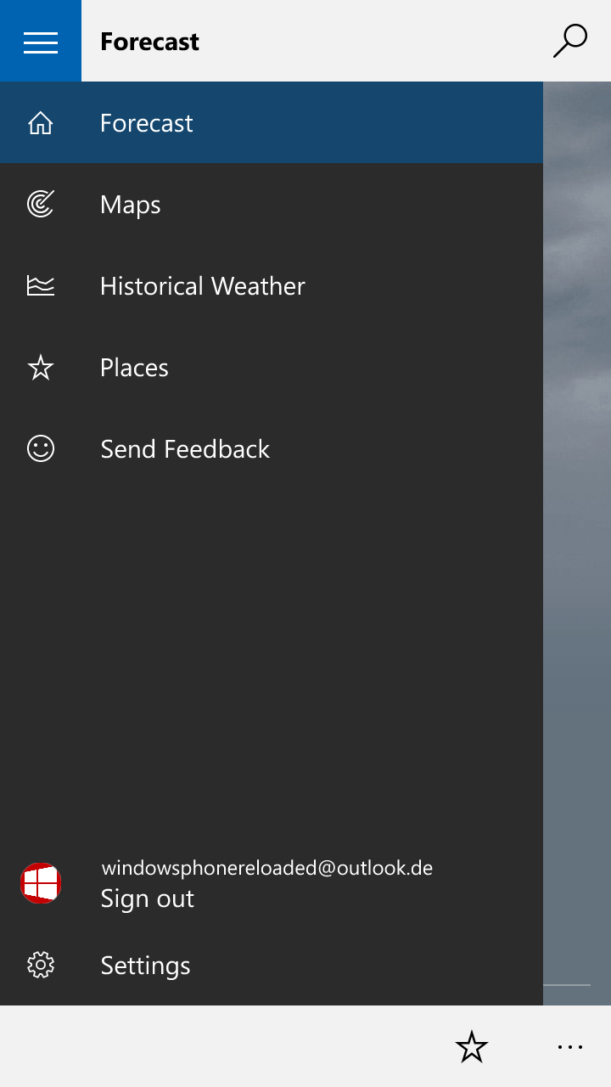The image size is (611, 1087).
Task: Click the Sign out link
Action: 148,898
